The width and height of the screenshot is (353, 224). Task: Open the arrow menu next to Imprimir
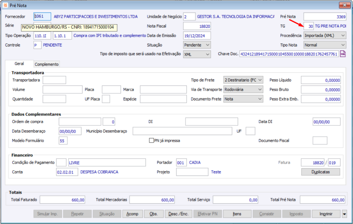coord(344,214)
